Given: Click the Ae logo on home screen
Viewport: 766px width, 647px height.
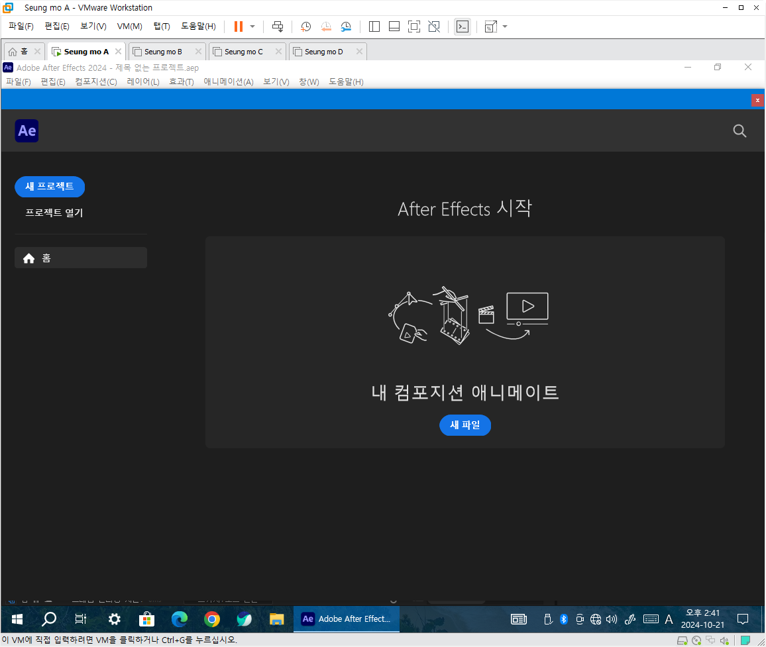Looking at the screenshot, I should pos(27,131).
